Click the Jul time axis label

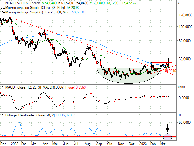(76, 144)
